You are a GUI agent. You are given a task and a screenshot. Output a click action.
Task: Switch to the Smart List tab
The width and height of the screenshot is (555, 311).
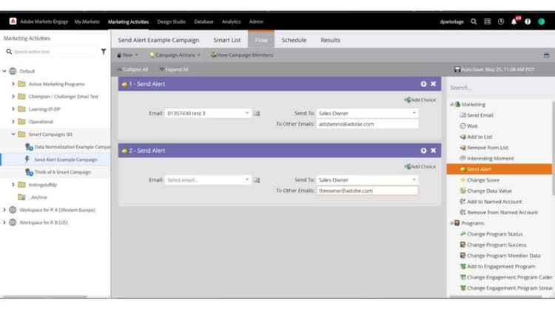pos(227,40)
